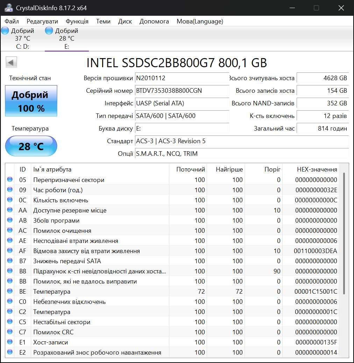Click the previous disk arrow button
354x363 pixels.
11,62
